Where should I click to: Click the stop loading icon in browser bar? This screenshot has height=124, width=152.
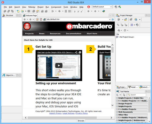pos(37,19)
